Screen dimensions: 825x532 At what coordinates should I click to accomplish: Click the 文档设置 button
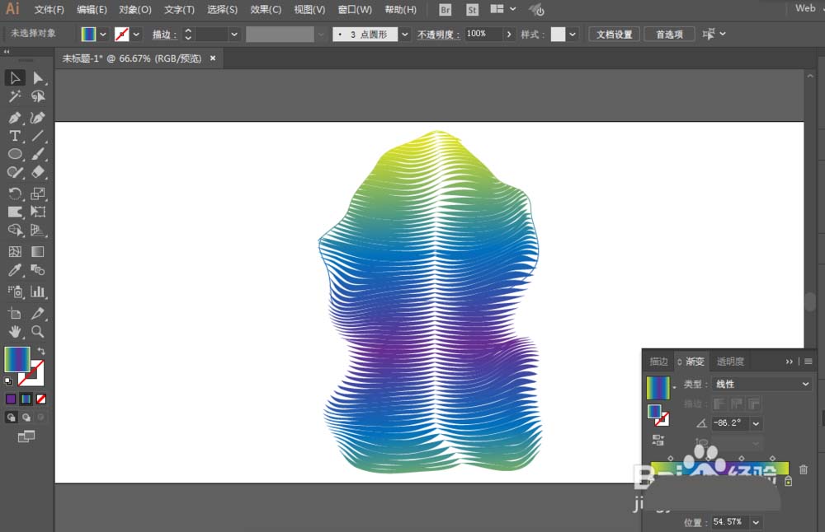tap(614, 34)
